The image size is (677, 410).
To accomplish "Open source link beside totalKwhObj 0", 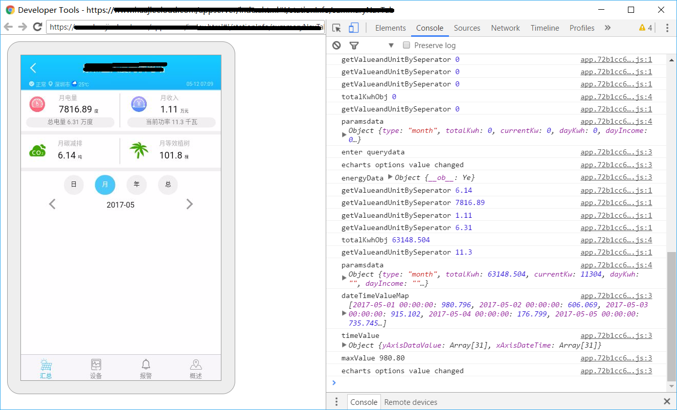I will tap(616, 97).
